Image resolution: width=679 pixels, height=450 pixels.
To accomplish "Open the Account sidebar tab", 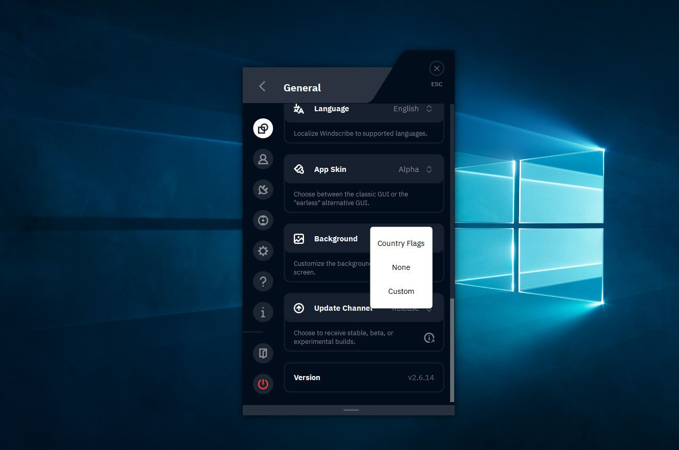I will pyautogui.click(x=263, y=159).
